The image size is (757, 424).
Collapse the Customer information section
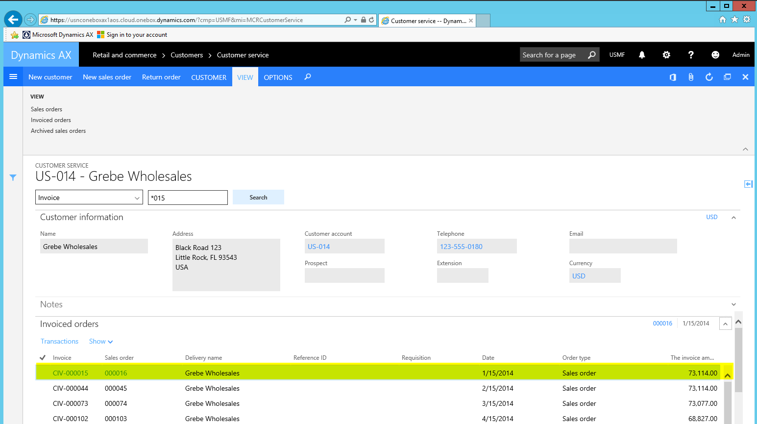tap(733, 217)
